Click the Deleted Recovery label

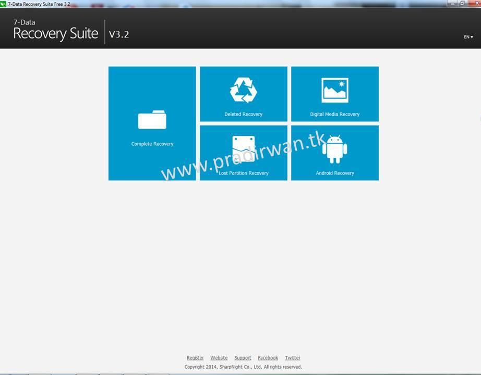tap(243, 114)
